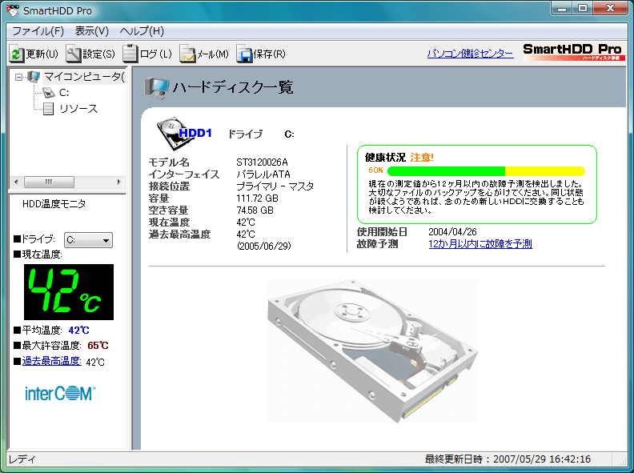Close the SmartHDD Pro window
Viewport: 634px width, 473px height.
611,8
